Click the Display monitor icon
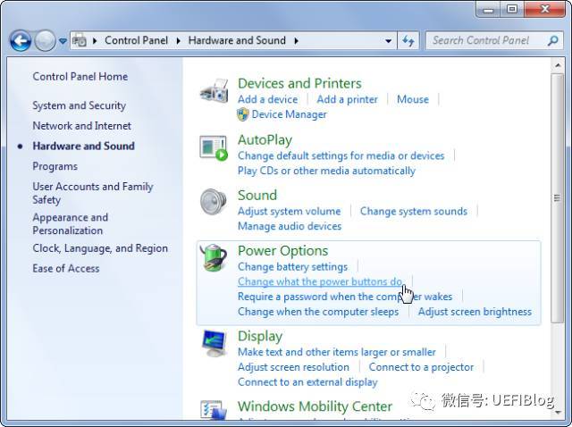The image size is (572, 427). click(x=214, y=343)
